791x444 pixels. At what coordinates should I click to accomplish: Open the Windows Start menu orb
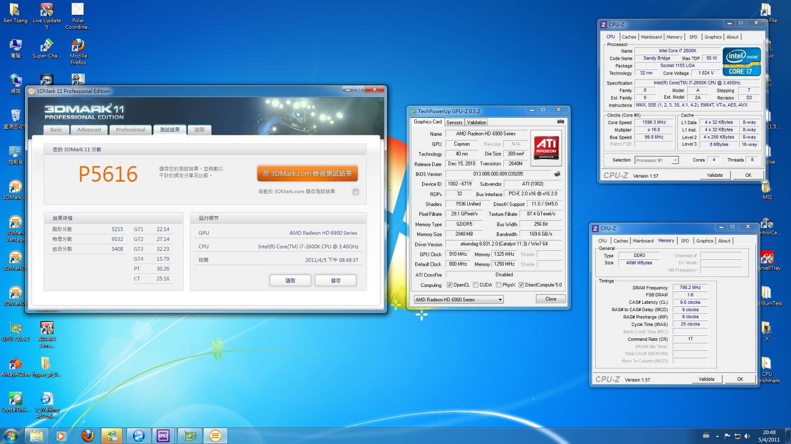(11, 436)
